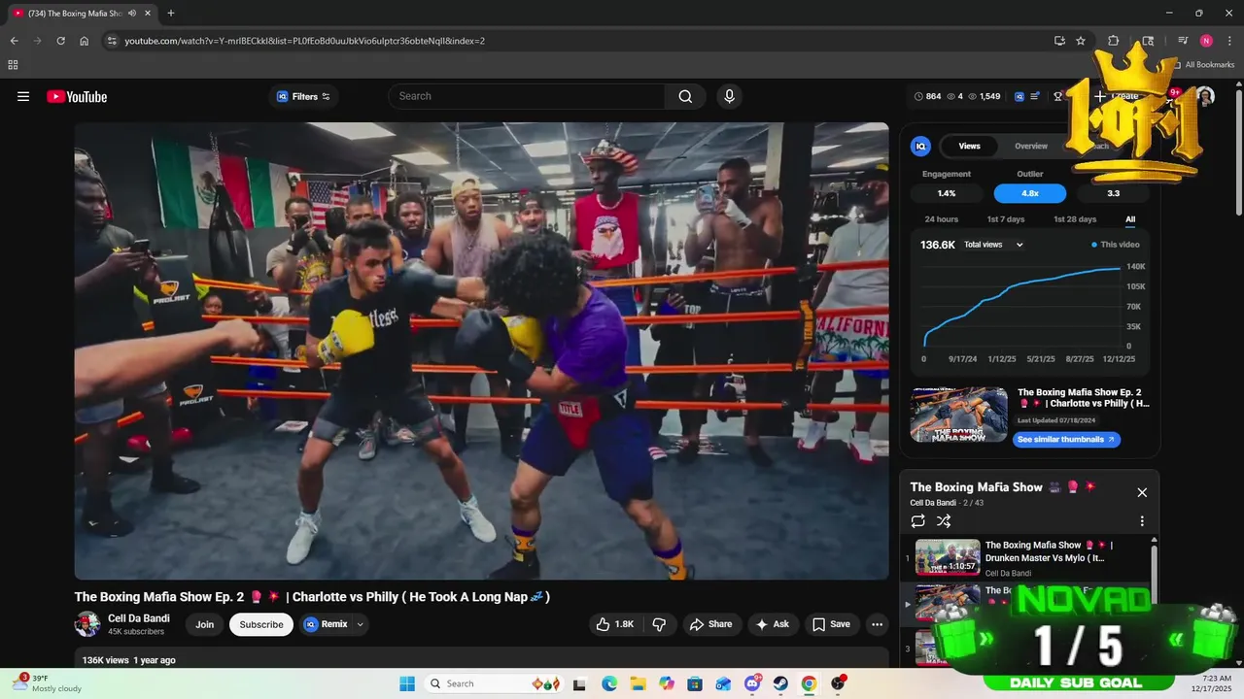This screenshot has width=1244, height=699.
Task: Open Microsoft Edge from taskbar
Action: click(609, 683)
